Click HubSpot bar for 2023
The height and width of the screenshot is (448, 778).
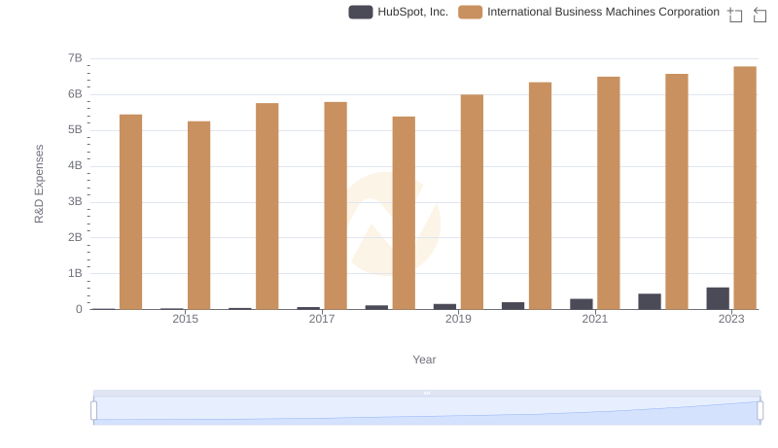pyautogui.click(x=718, y=298)
